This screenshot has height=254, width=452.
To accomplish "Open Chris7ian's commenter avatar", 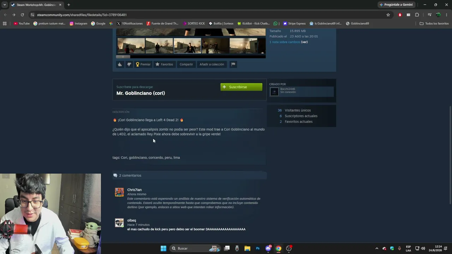I will click(119, 192).
